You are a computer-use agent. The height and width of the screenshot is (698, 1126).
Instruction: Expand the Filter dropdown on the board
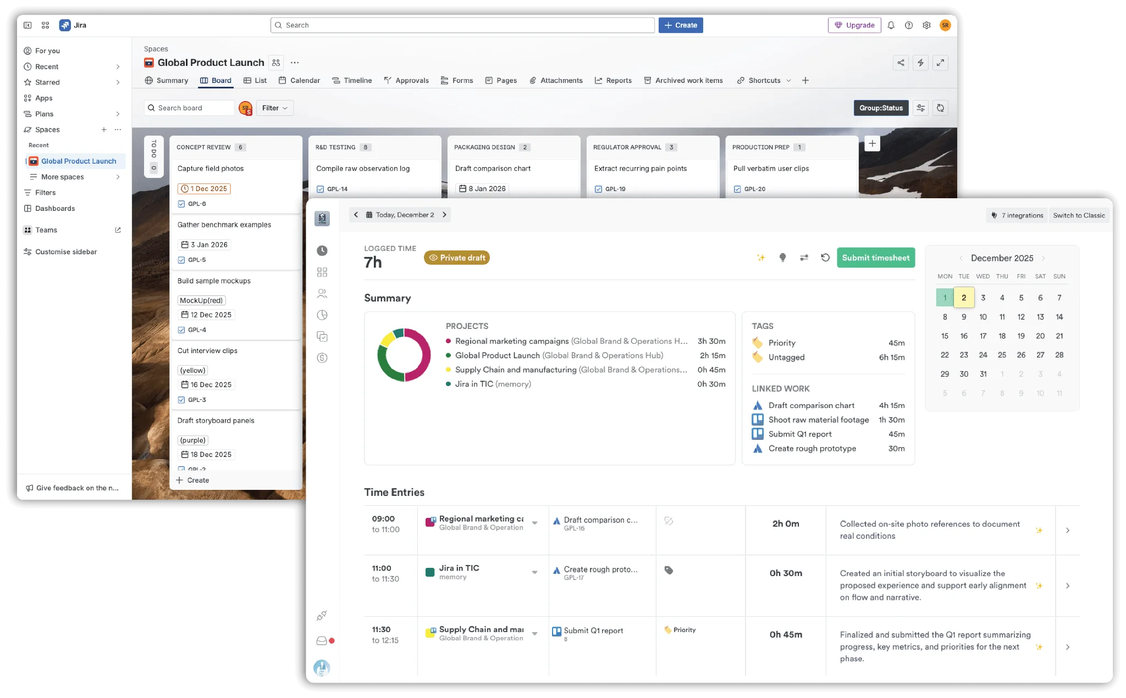click(x=274, y=108)
